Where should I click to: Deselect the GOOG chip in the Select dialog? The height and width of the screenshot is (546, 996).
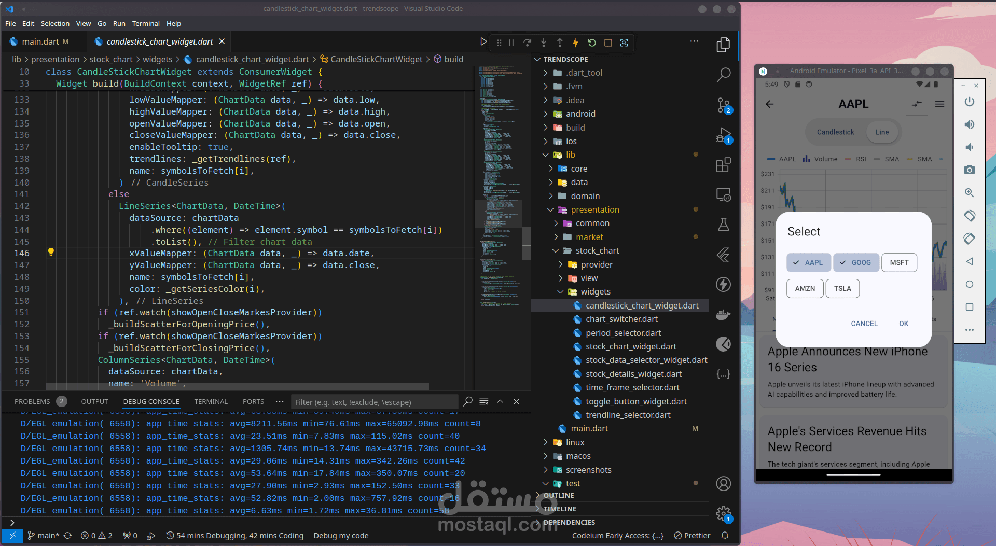click(856, 262)
